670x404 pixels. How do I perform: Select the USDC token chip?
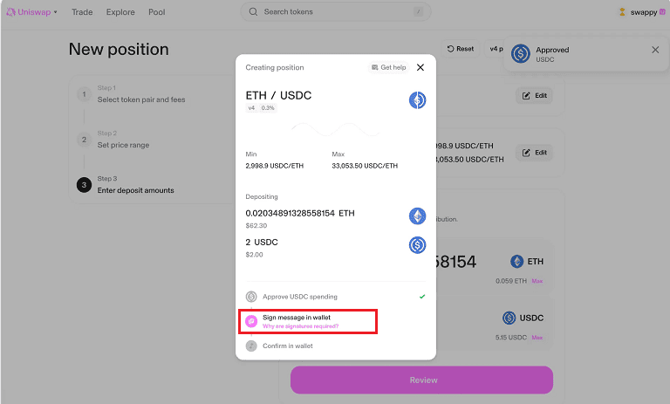[523, 318]
